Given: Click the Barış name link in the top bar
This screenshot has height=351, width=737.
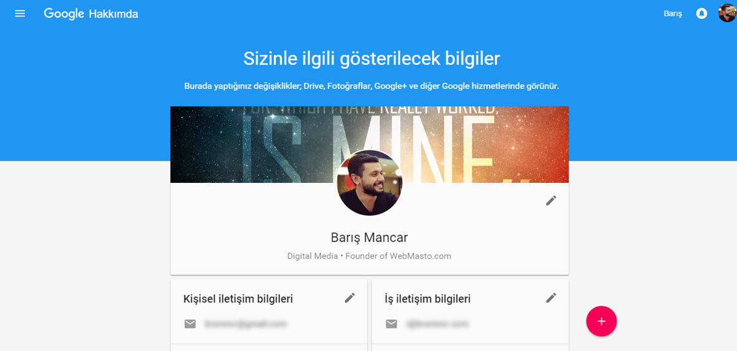Looking at the screenshot, I should (x=673, y=13).
